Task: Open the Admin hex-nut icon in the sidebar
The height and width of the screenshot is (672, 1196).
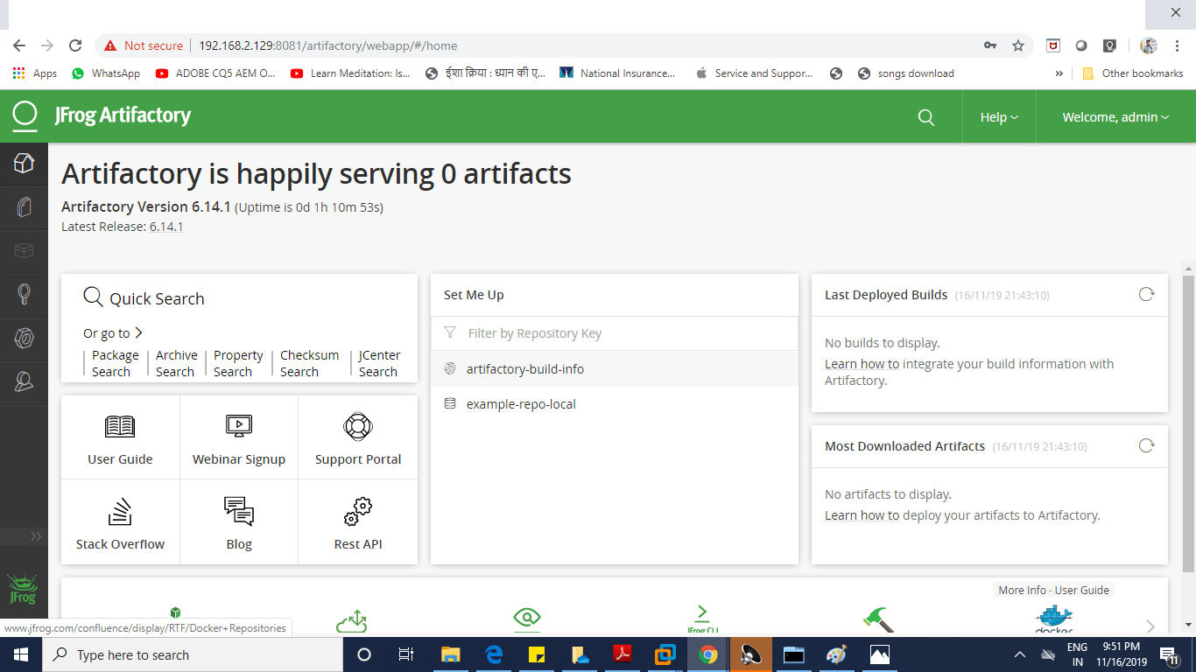Action: tap(24, 339)
